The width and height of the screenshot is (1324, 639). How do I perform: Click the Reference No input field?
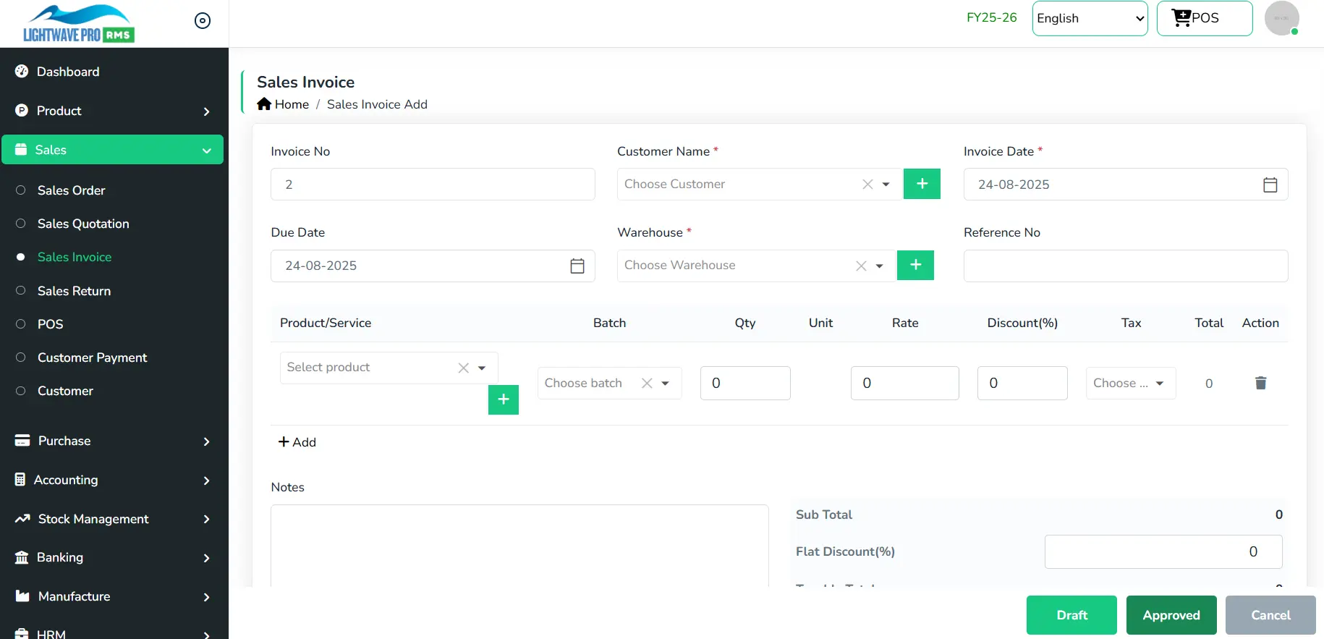[1125, 266]
